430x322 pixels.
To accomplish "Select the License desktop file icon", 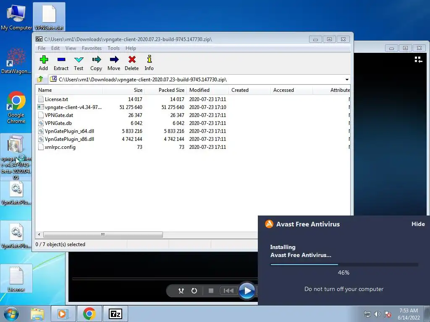I will pyautogui.click(x=16, y=279).
